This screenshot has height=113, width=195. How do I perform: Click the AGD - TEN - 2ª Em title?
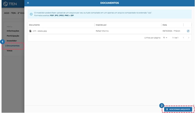click(14, 13)
